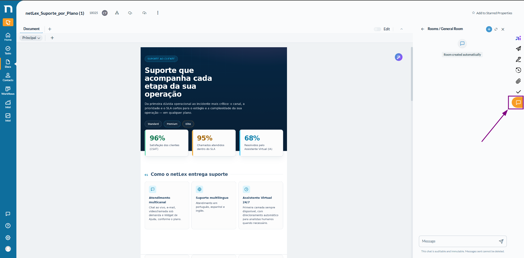The image size is (524, 258).
Task: Click the user avatar at the sidebar bottom
Action: pos(8,249)
